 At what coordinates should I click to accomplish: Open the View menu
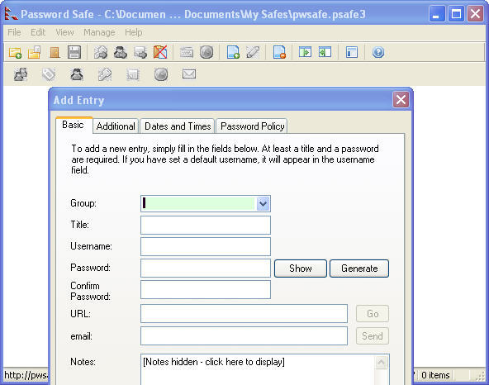[x=64, y=32]
